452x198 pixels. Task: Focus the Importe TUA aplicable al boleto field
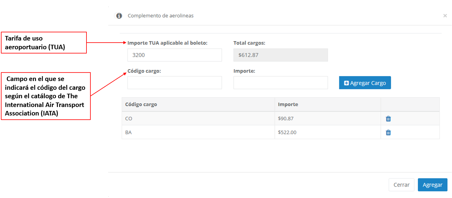(x=174, y=55)
